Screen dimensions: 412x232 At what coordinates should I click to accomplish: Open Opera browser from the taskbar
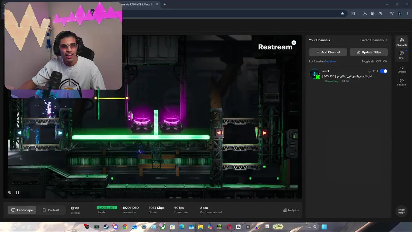229,227
